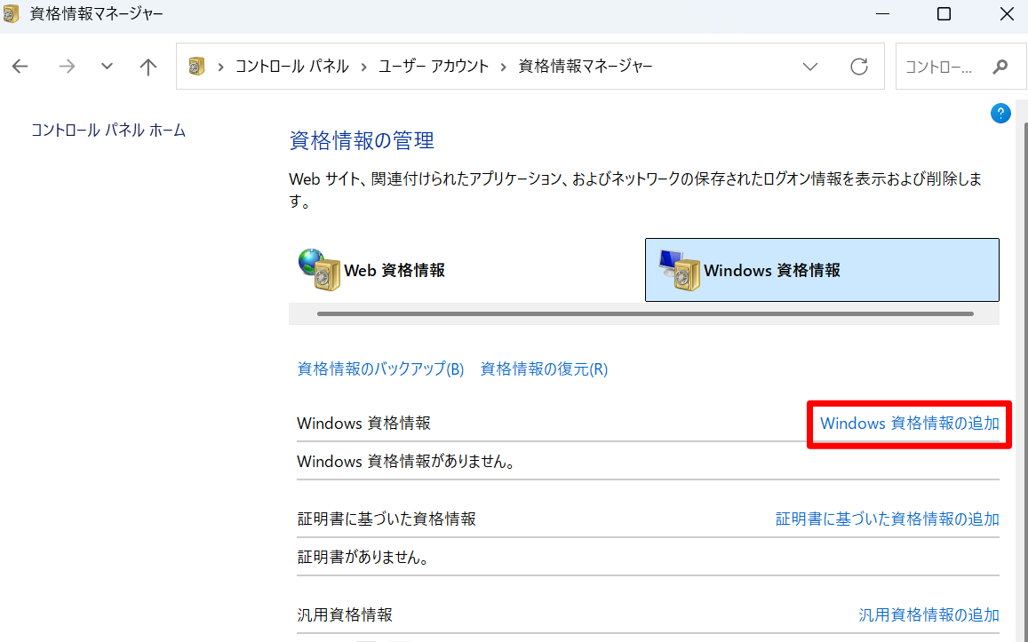Switch to the Web 資格情報 tab
The height and width of the screenshot is (642, 1028).
(x=394, y=270)
